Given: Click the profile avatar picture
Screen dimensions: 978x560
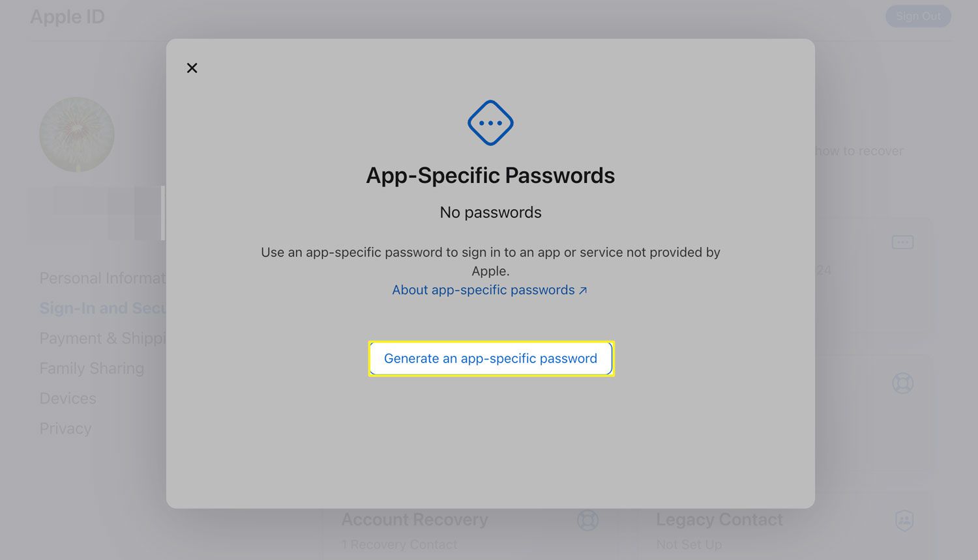Looking at the screenshot, I should point(77,135).
